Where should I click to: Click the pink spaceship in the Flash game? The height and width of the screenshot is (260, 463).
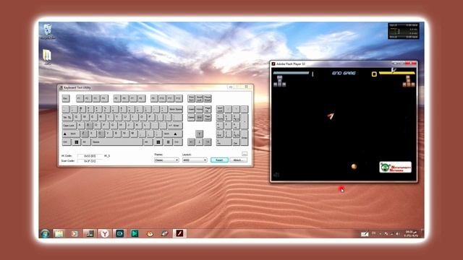[331, 116]
